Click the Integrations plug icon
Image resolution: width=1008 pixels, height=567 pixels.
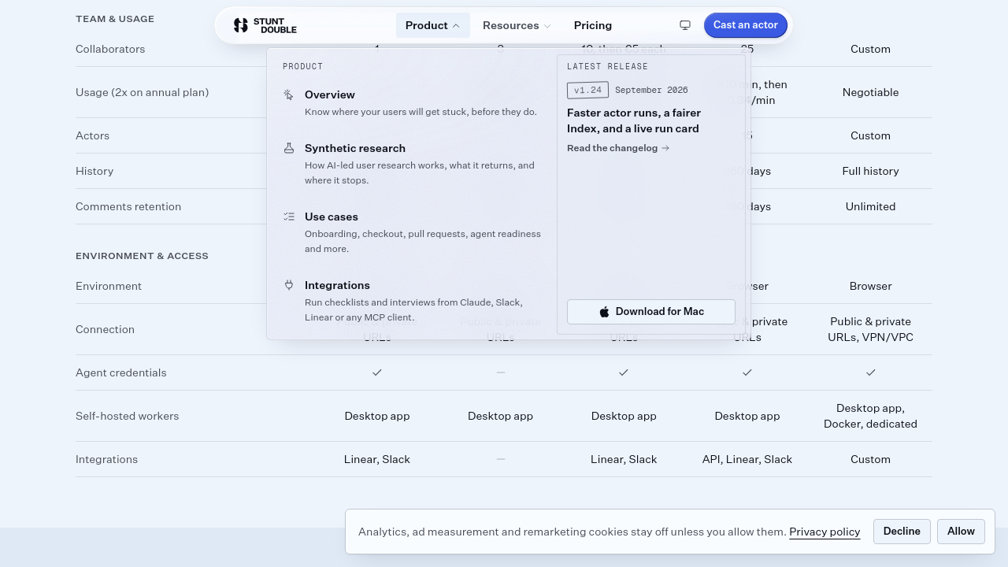tap(289, 285)
